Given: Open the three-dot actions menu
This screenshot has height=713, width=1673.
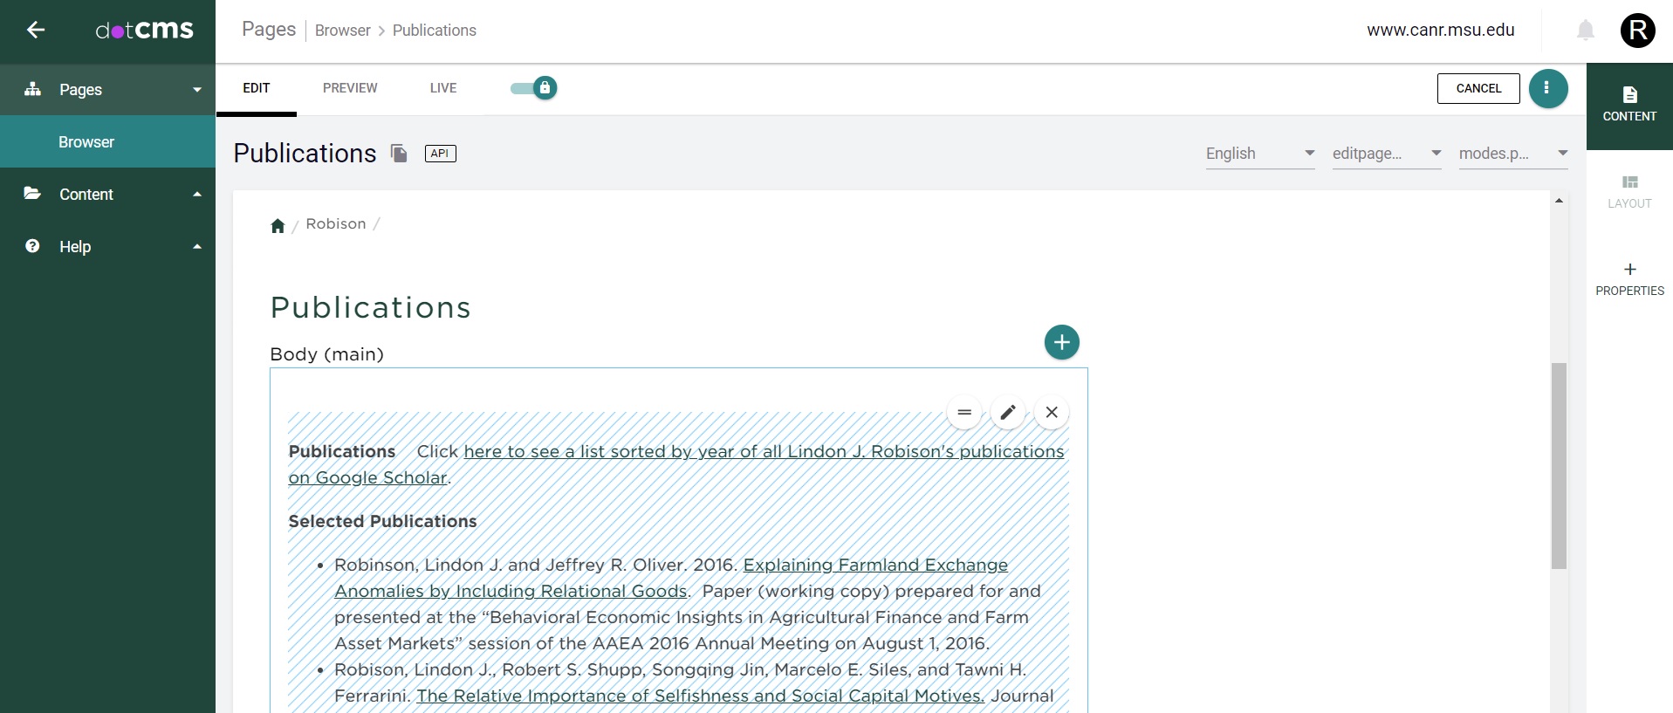Looking at the screenshot, I should (x=1547, y=88).
